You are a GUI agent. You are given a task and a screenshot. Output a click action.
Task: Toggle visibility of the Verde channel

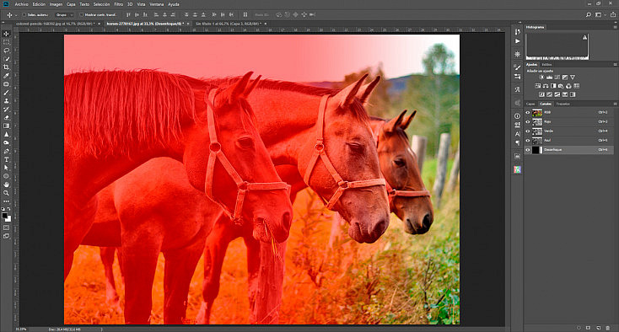(528, 131)
